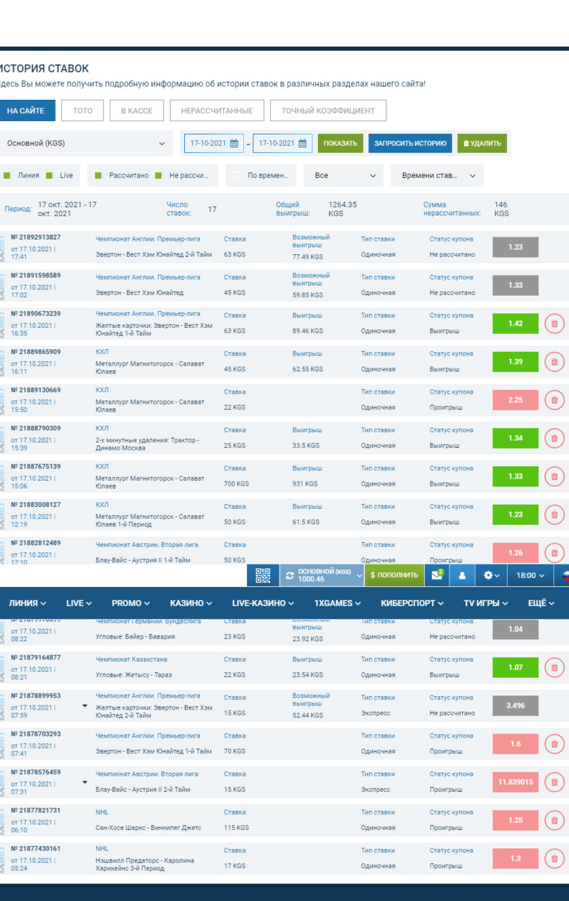Open the LIVE-КАЗИНО menu
The image size is (569, 901).
click(263, 603)
